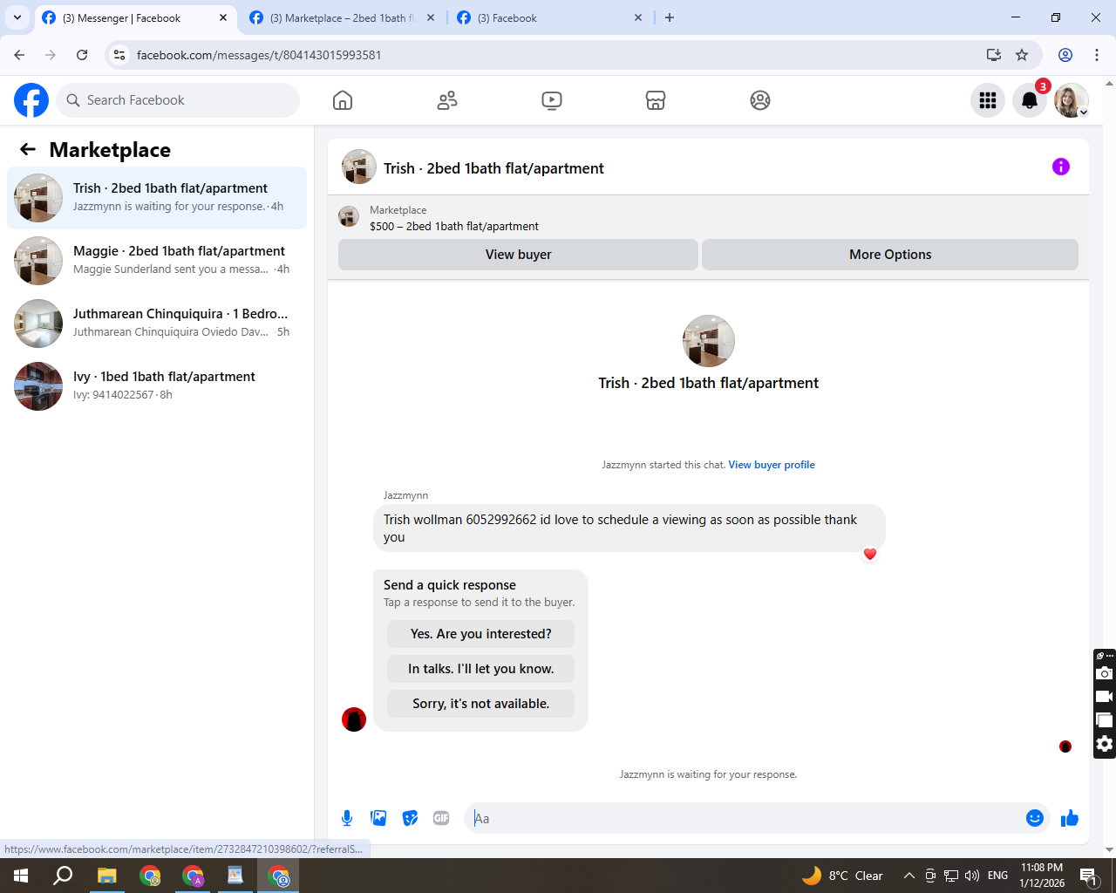Click the More Options button
Screen dimensions: 1116x893
890,255
